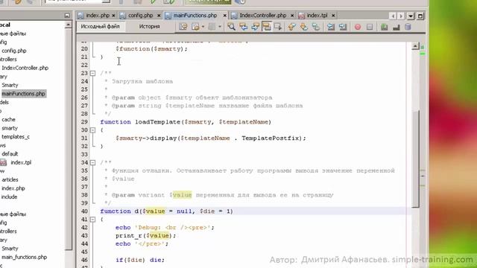This screenshot has height=268, width=477.
Task: Collapse loadTemplate body fold at line 30
Action: pos(92,130)
